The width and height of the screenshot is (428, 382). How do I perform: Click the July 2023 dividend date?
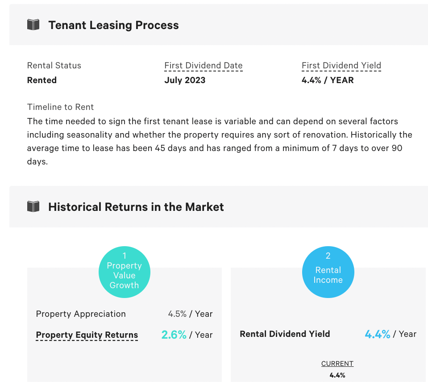coord(185,80)
